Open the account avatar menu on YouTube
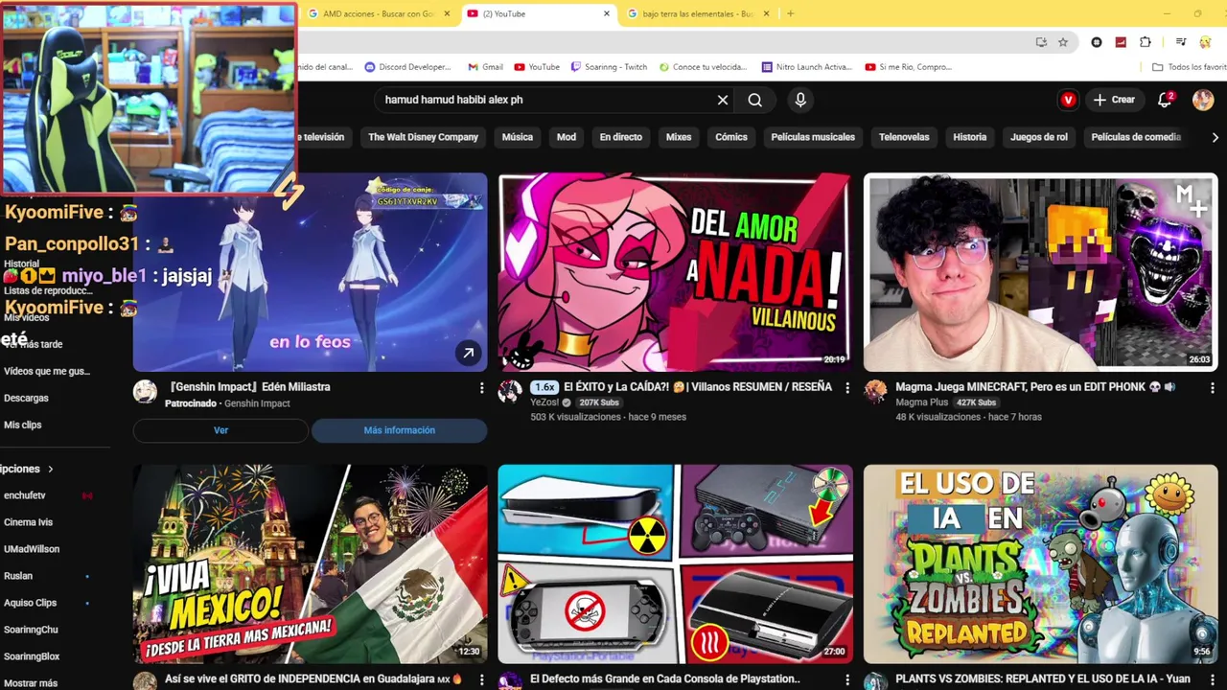The height and width of the screenshot is (690, 1227). [1203, 100]
